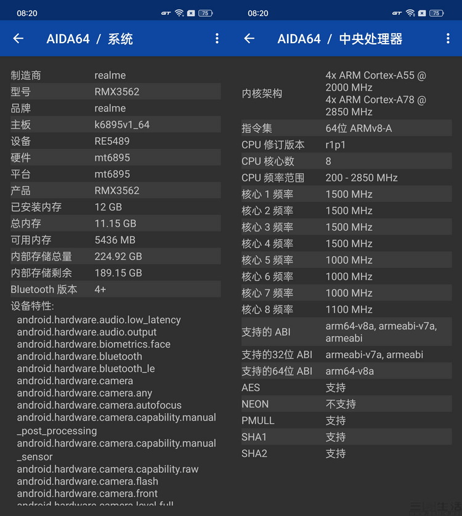Tap the back arrow in the 中央处理器 screen
Screen dimensions: 462x516
tap(249, 39)
